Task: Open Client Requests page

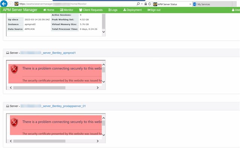Action: (x=91, y=10)
